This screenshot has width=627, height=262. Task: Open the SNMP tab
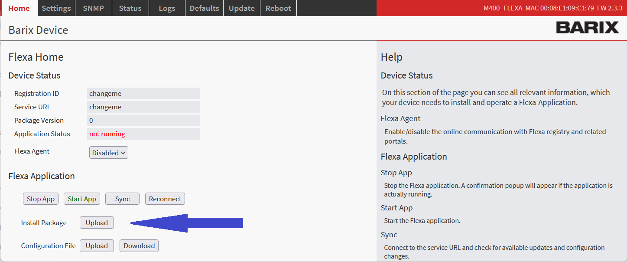pos(93,8)
